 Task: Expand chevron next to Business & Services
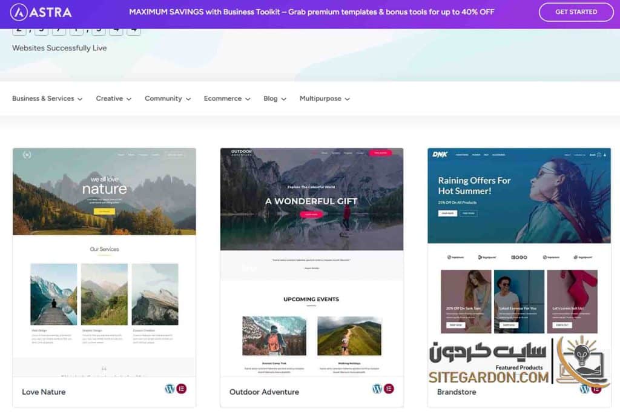point(80,99)
